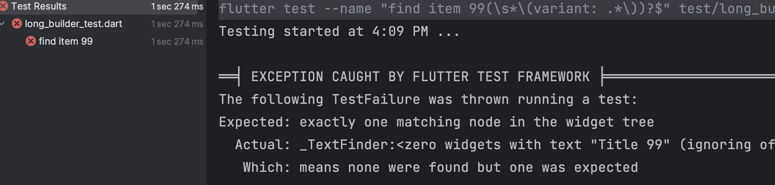Click the Test Results total duration
775x185 pixels.
[x=177, y=6]
